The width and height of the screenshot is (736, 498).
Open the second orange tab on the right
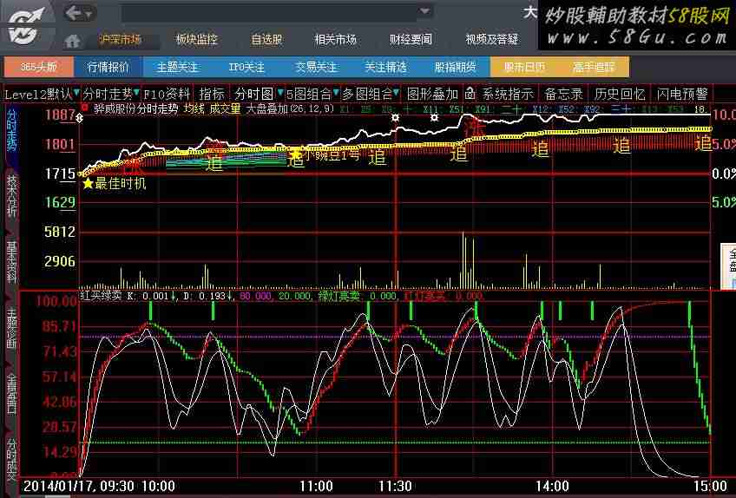tap(594, 67)
